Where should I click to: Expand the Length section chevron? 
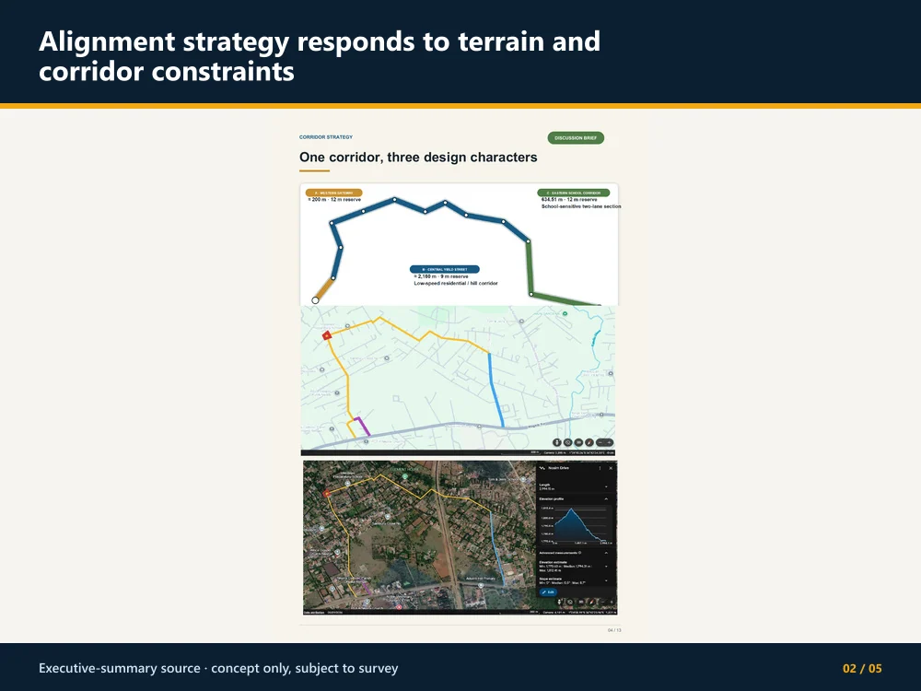coord(606,486)
